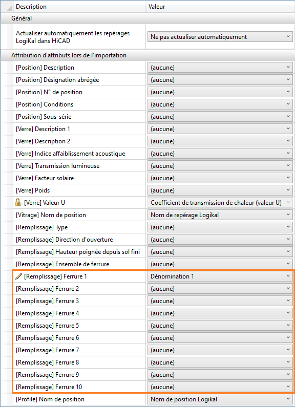Viewport: 295px width, 407px height.
Task: Open the [Remplissage] Type dropdown
Action: [220, 227]
